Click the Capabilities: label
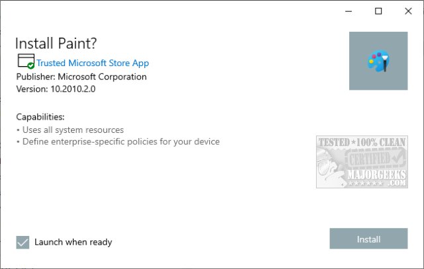The image size is (424, 269). 40,117
